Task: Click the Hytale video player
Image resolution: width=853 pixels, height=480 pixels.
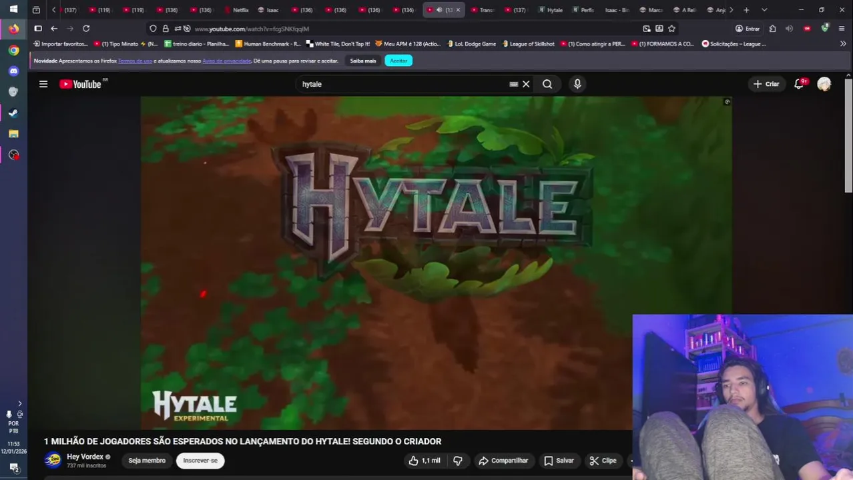Action: pos(436,263)
